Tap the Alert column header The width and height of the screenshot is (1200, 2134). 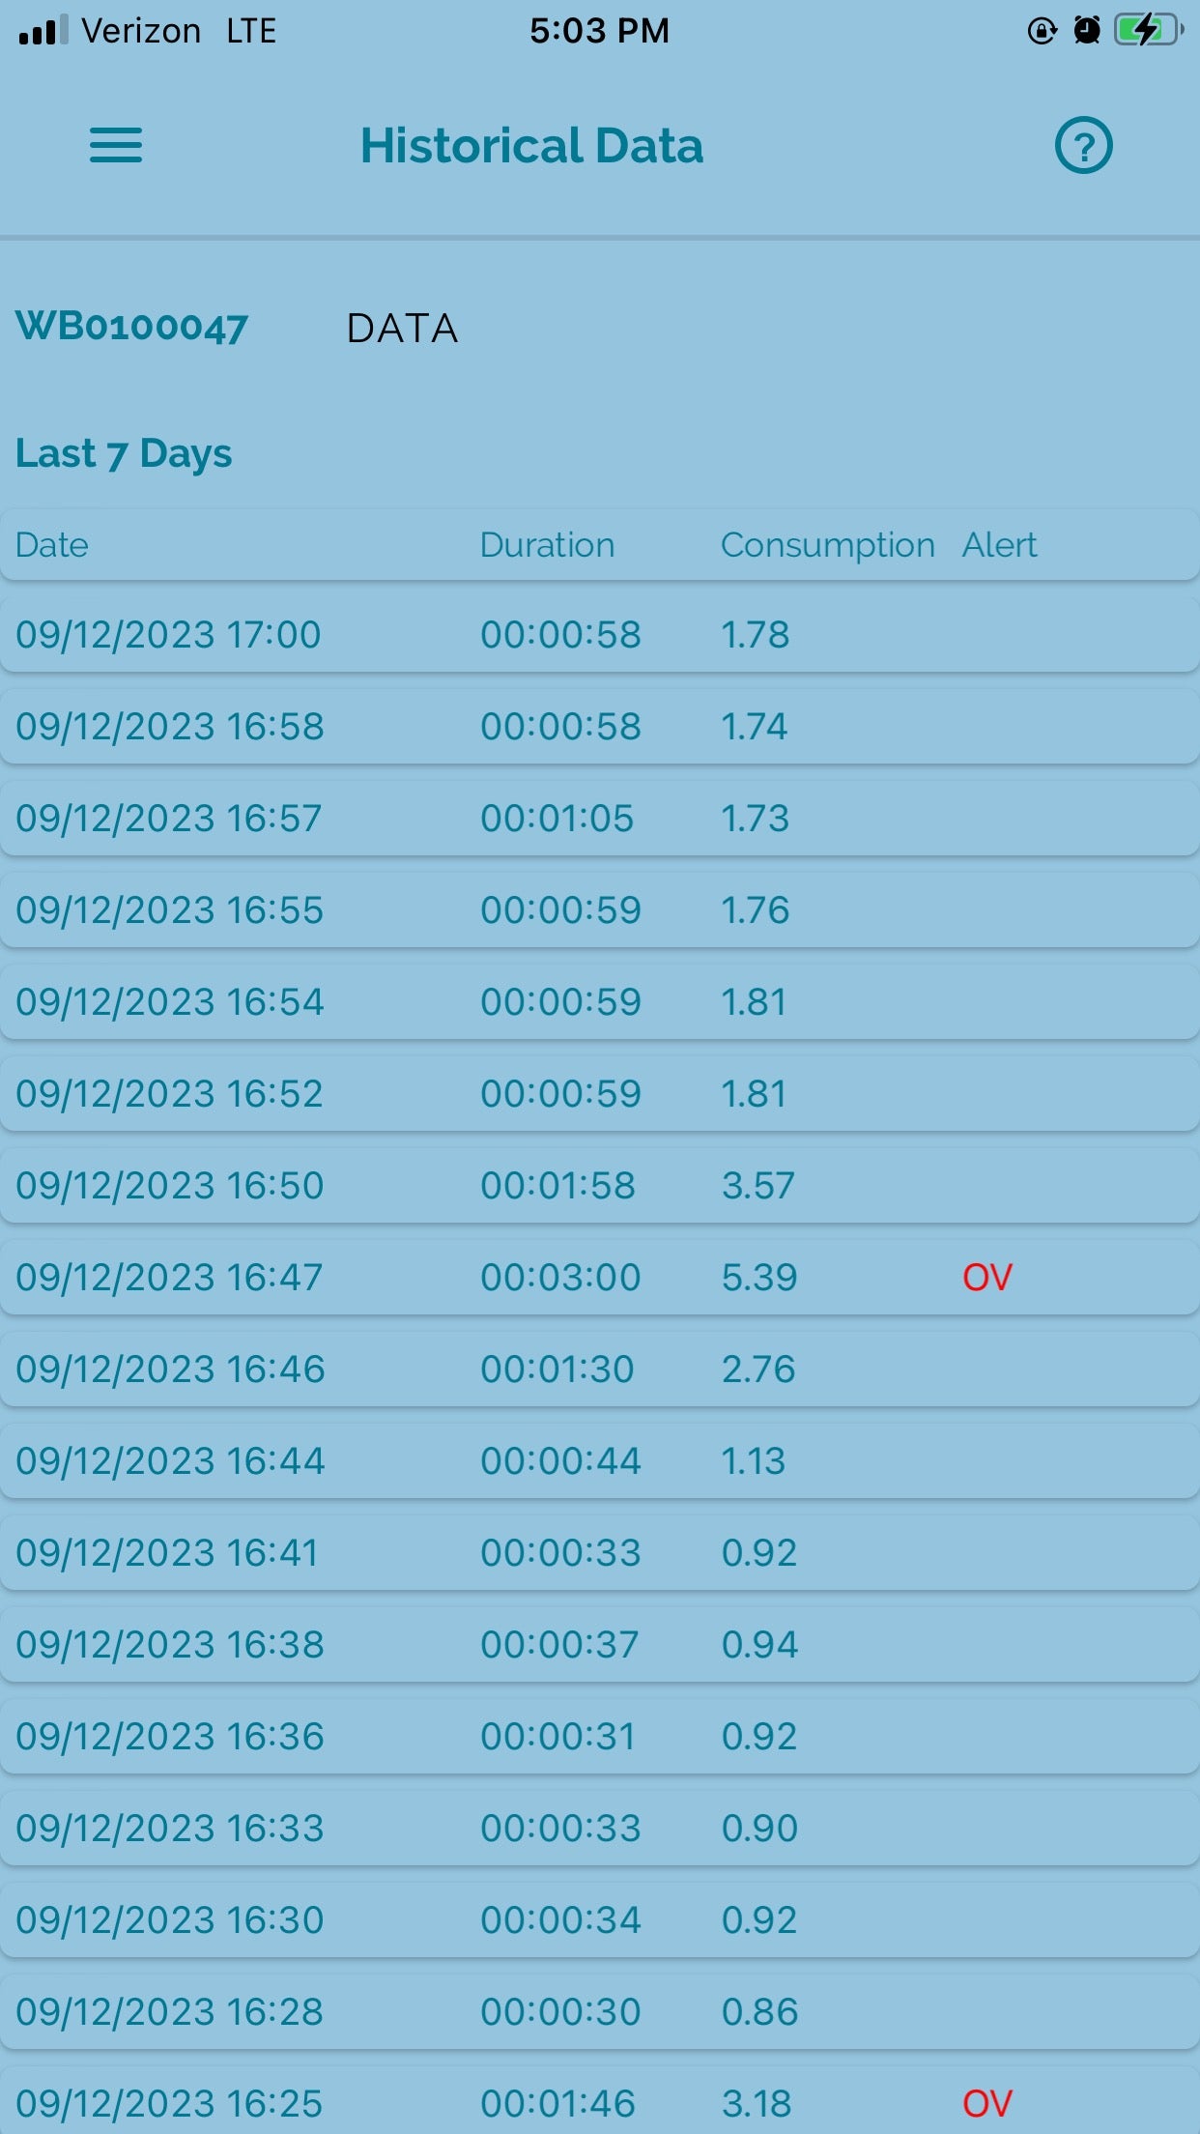coord(999,545)
